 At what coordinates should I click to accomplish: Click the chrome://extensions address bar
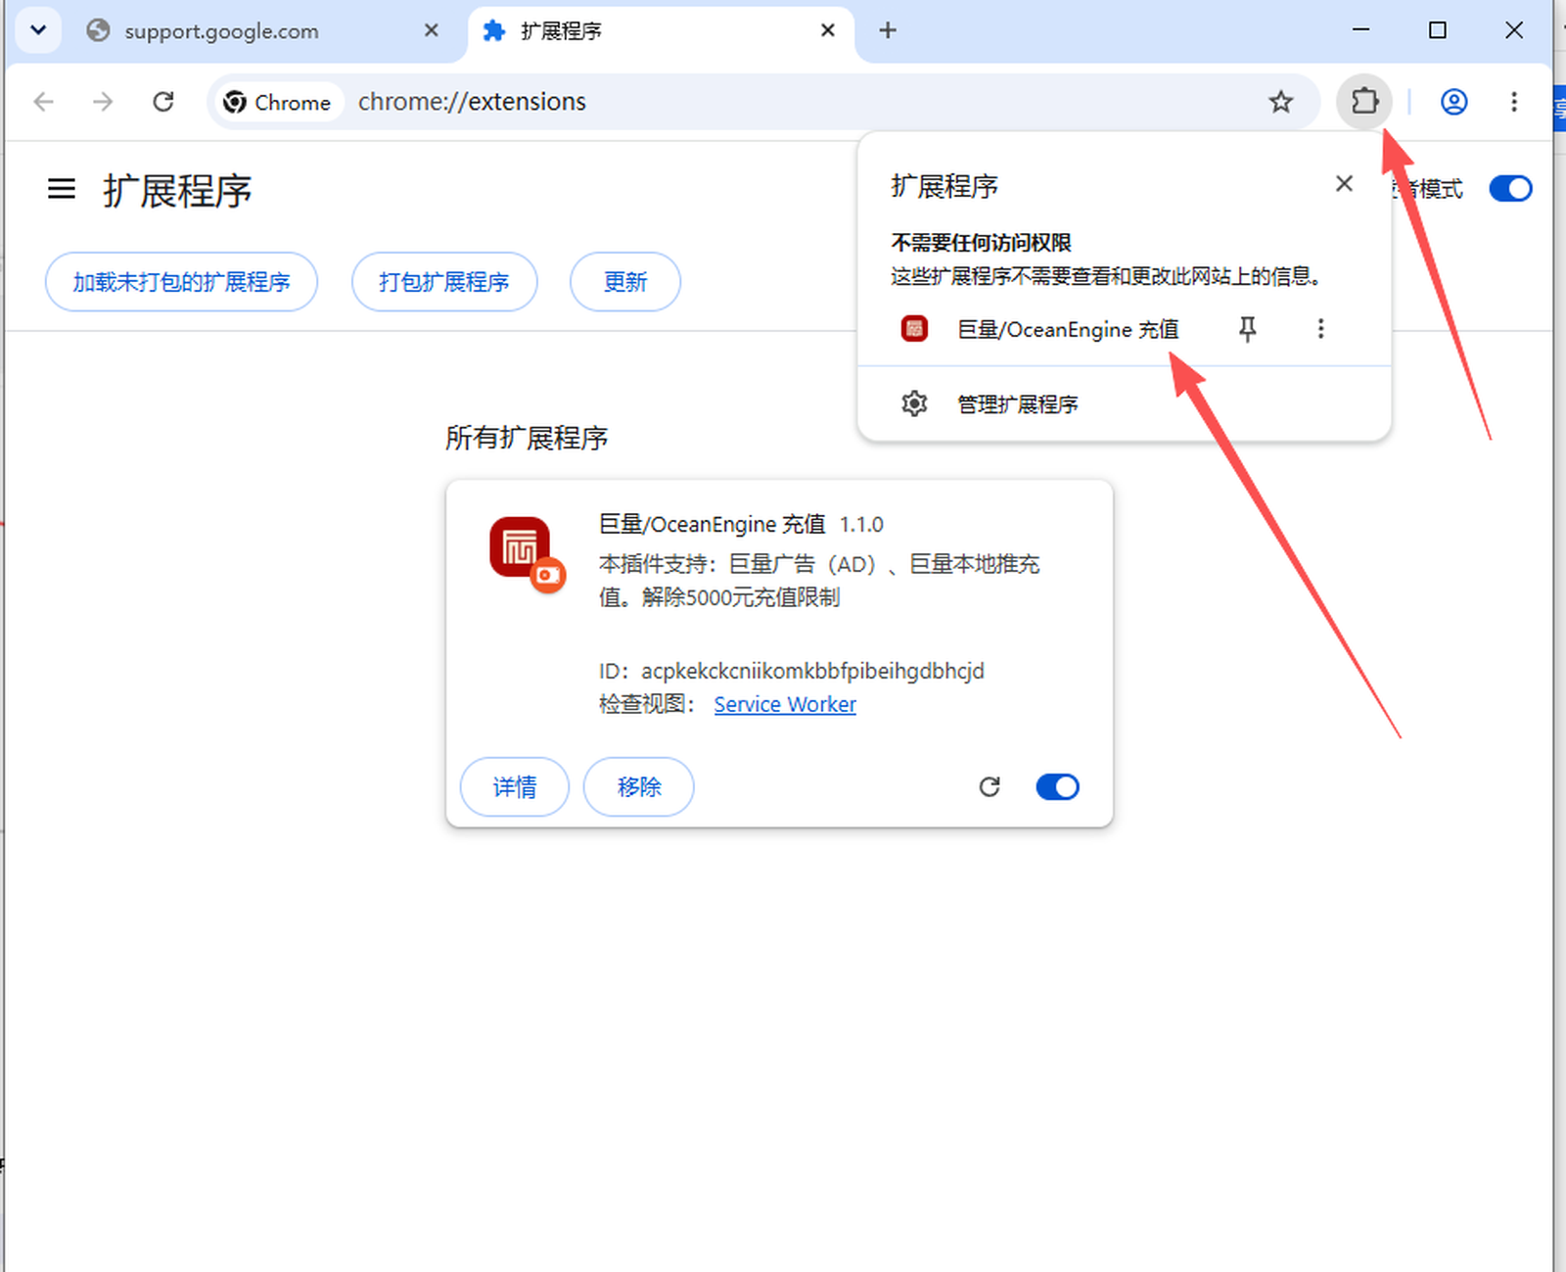763,101
